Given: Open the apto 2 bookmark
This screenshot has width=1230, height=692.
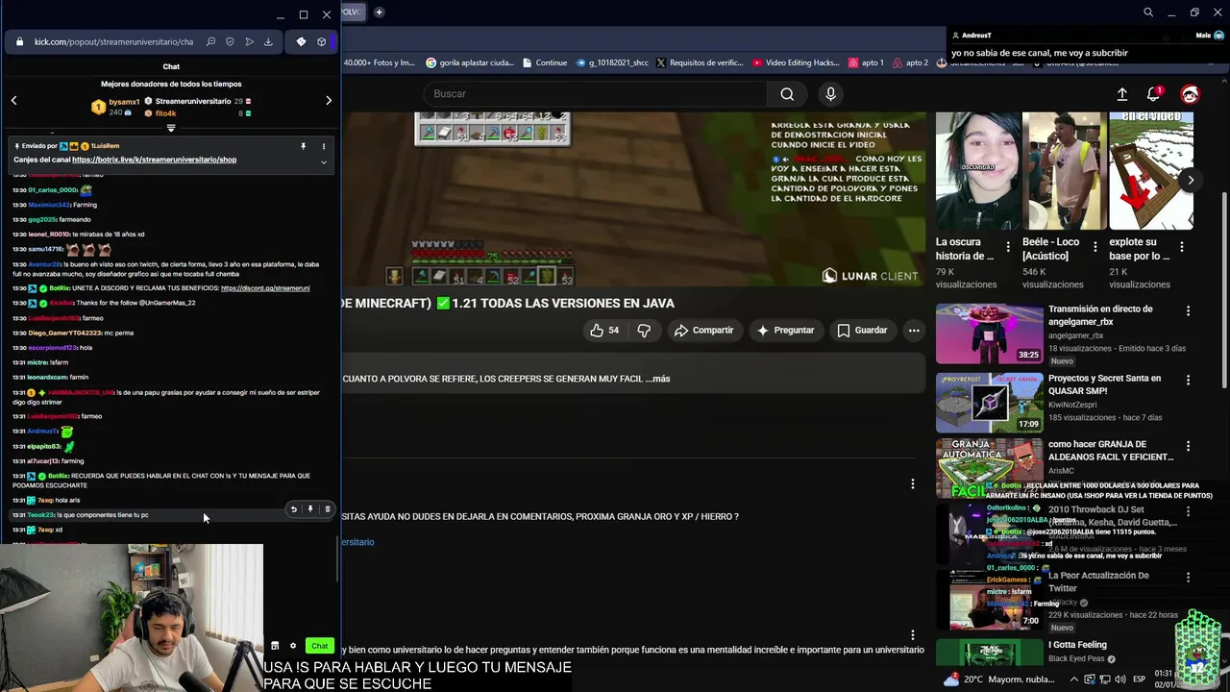Looking at the screenshot, I should [910, 62].
